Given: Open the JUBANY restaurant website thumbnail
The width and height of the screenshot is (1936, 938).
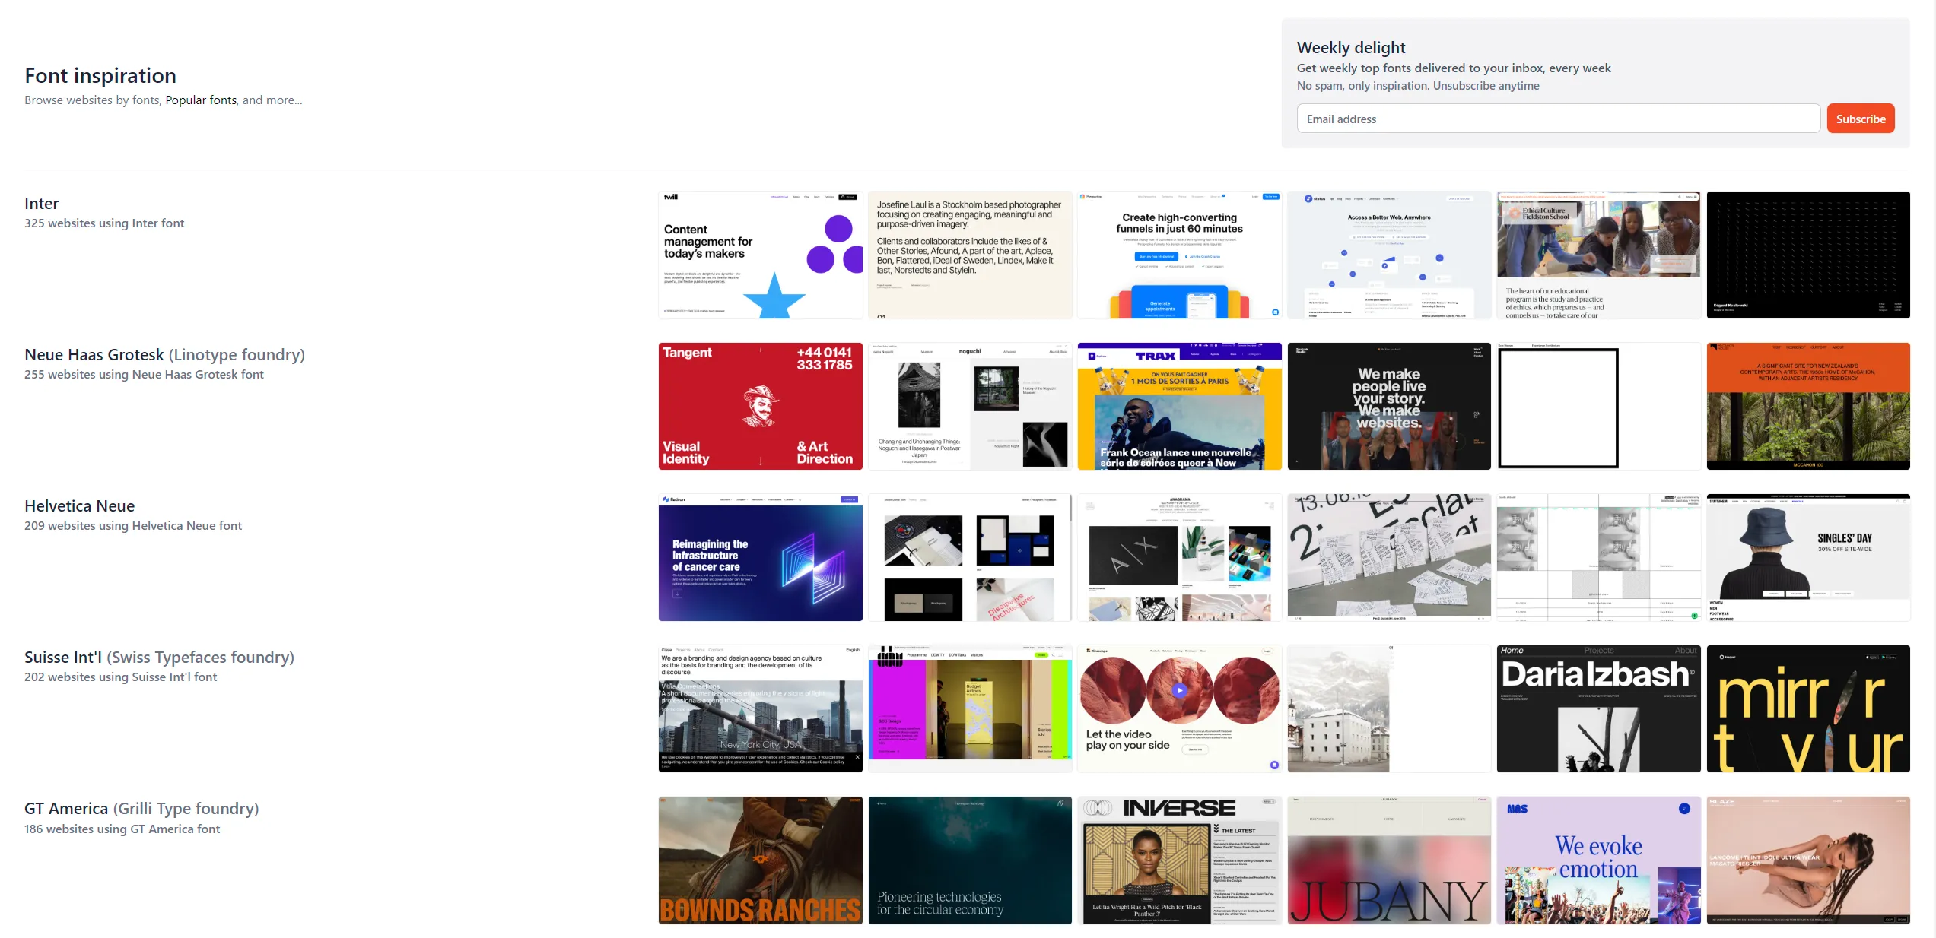Looking at the screenshot, I should (1389, 860).
